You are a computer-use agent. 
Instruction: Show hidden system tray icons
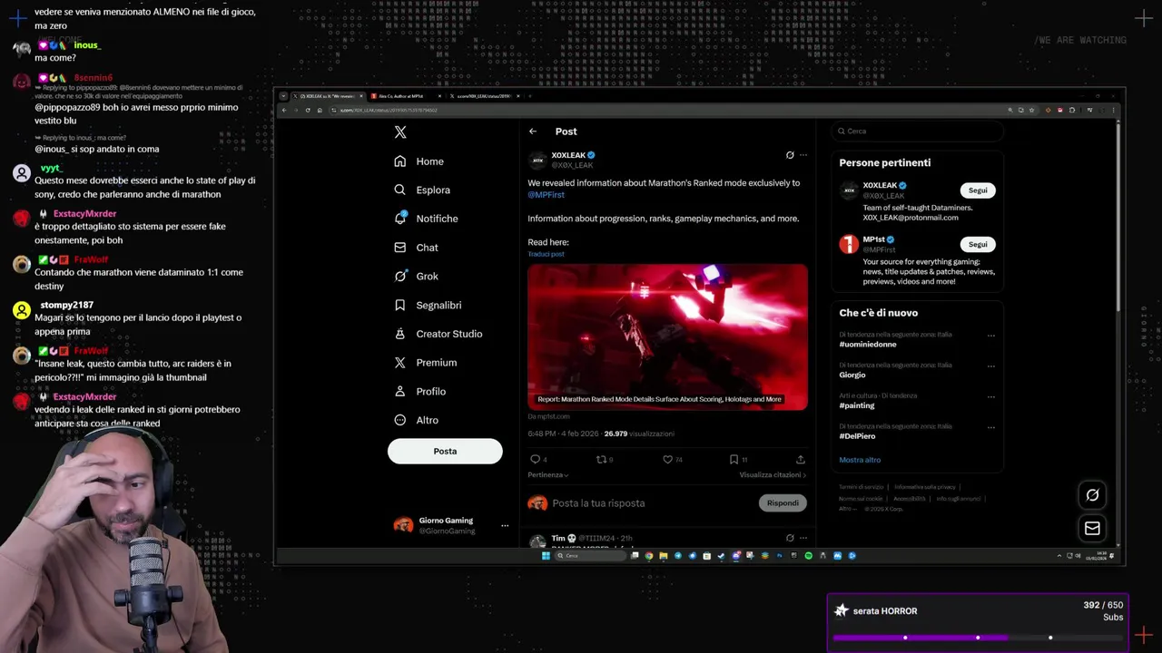pos(1059,556)
